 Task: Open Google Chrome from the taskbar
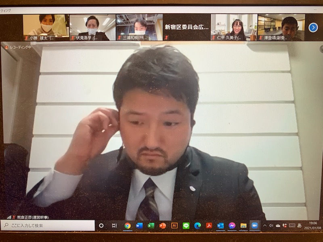[x=128, y=225]
